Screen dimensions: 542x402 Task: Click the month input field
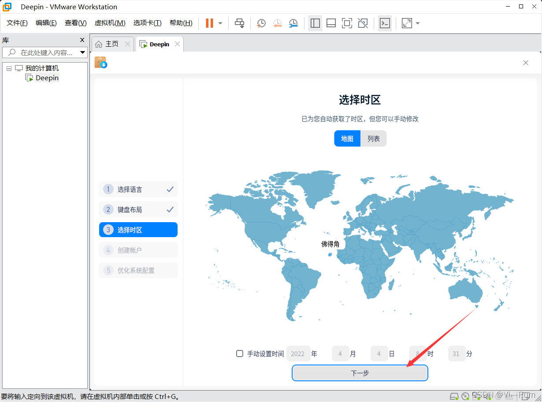[x=340, y=354]
